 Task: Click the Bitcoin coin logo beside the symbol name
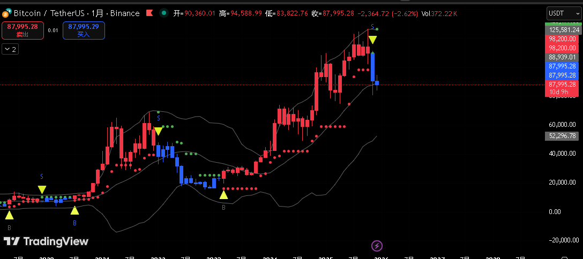click(5, 14)
